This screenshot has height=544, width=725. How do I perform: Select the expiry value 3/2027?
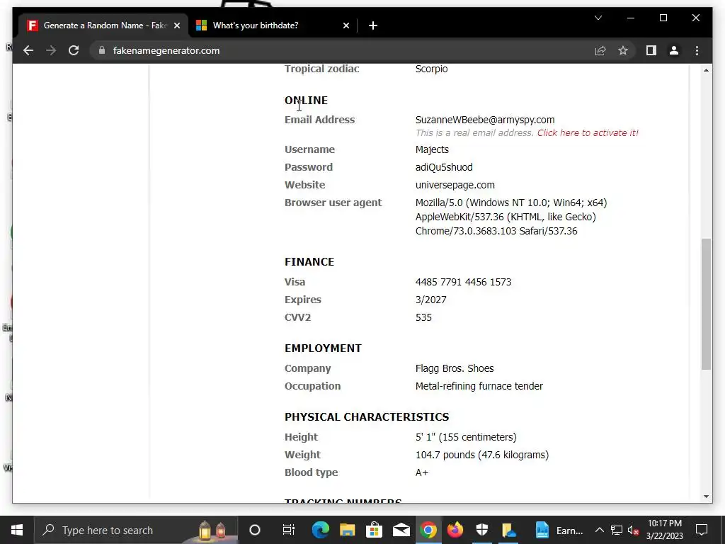pyautogui.click(x=431, y=300)
